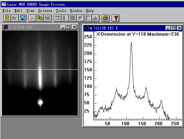
Task: Click the histogram profile toolbar icon
Action: [96, 18]
